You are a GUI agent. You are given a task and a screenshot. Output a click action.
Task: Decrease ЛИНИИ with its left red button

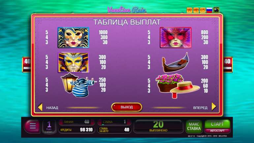click(61, 122)
